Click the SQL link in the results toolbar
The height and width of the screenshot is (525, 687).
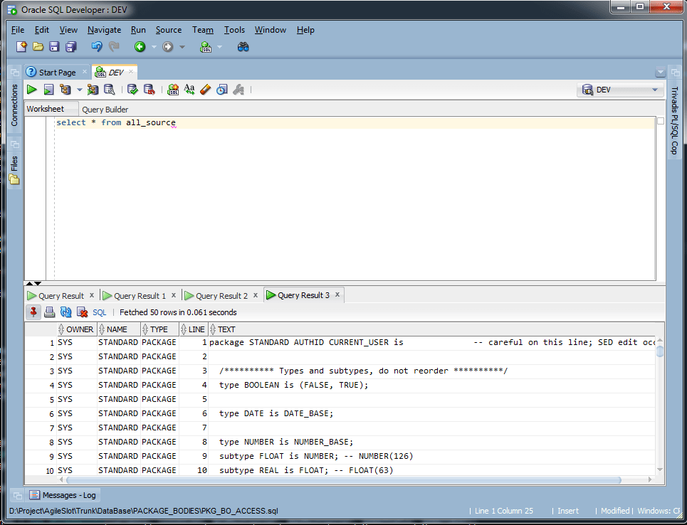click(x=99, y=312)
